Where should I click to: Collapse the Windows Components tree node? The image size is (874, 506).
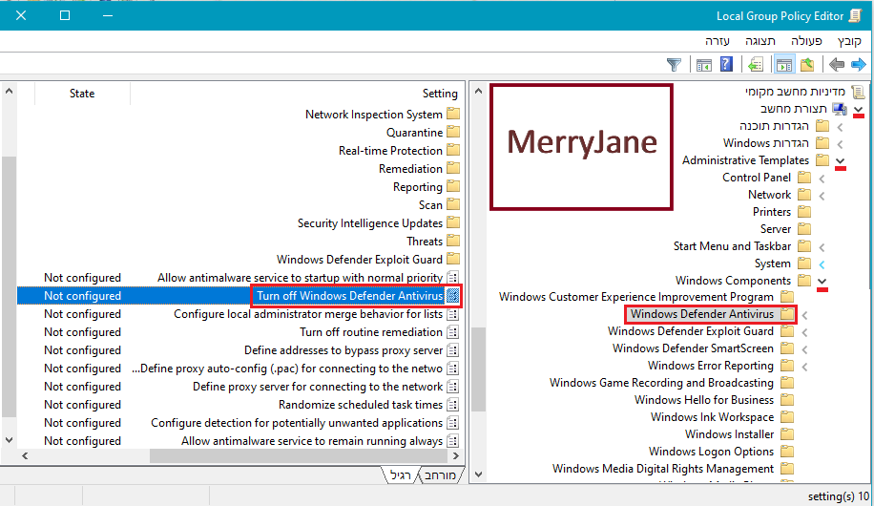tap(822, 281)
